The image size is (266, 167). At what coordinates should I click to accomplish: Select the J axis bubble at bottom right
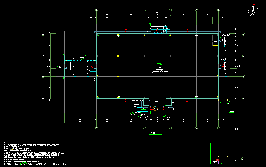(243, 159)
